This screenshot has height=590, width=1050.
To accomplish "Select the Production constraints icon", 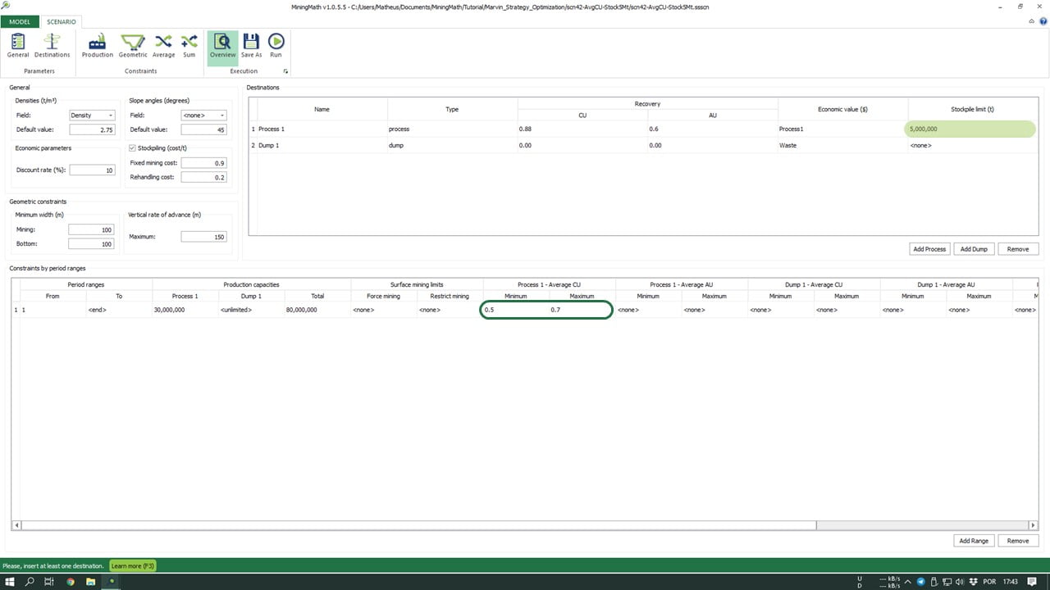I will click(97, 46).
